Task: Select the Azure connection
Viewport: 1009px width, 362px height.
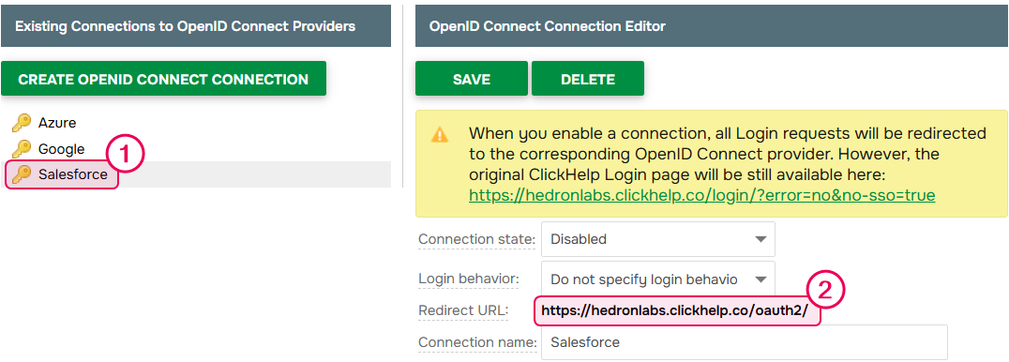Action: point(56,122)
